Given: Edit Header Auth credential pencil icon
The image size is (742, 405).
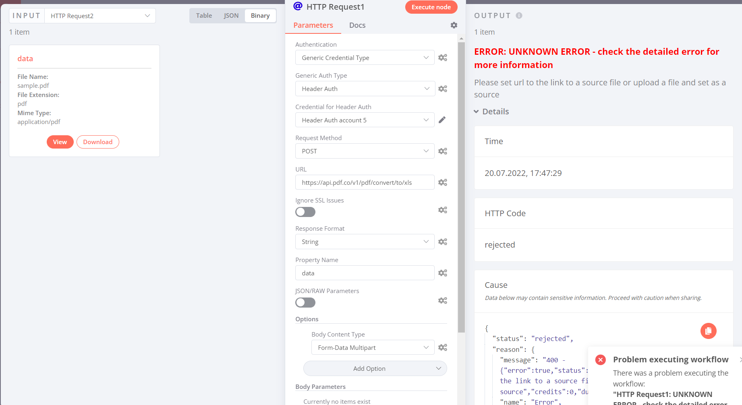Looking at the screenshot, I should [x=442, y=120].
